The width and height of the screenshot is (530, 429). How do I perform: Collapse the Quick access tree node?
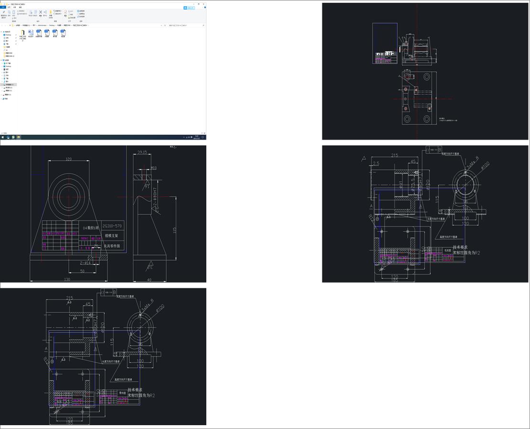click(1, 32)
